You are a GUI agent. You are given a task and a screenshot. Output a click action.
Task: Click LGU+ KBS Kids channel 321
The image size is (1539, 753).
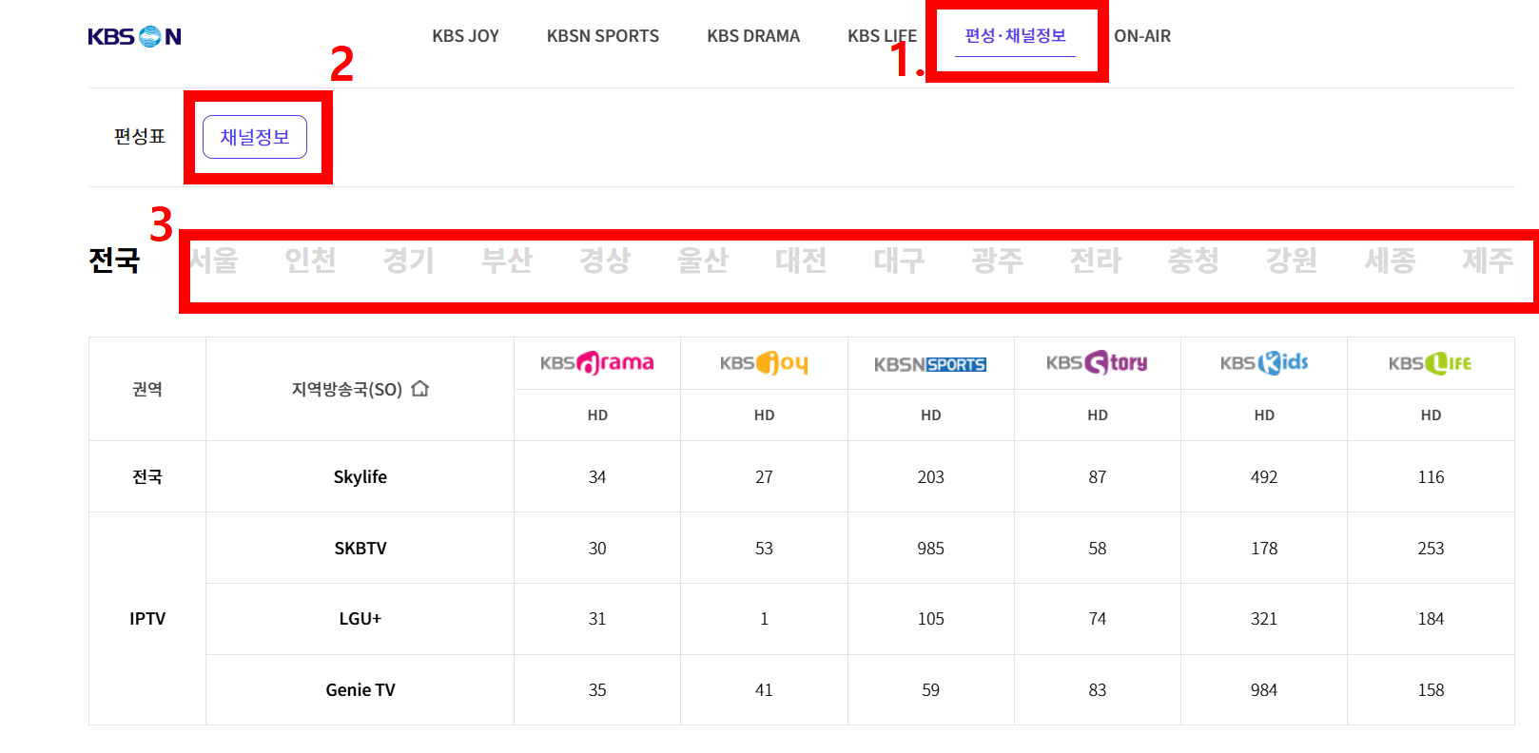[x=1264, y=619]
